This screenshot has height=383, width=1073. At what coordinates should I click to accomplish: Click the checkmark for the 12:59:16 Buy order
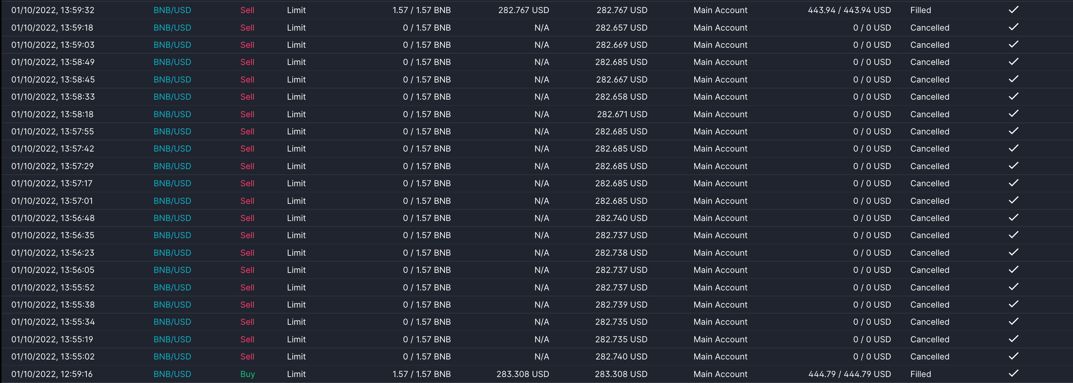[1014, 373]
